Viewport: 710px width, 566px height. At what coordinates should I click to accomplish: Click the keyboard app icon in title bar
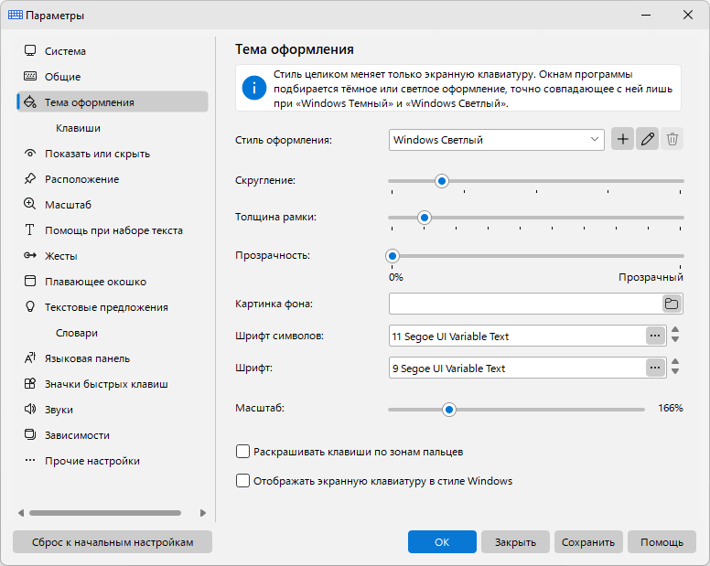pyautogui.click(x=15, y=15)
